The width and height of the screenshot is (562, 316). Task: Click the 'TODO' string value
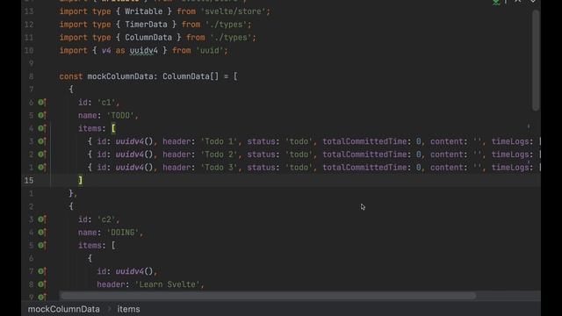point(120,115)
